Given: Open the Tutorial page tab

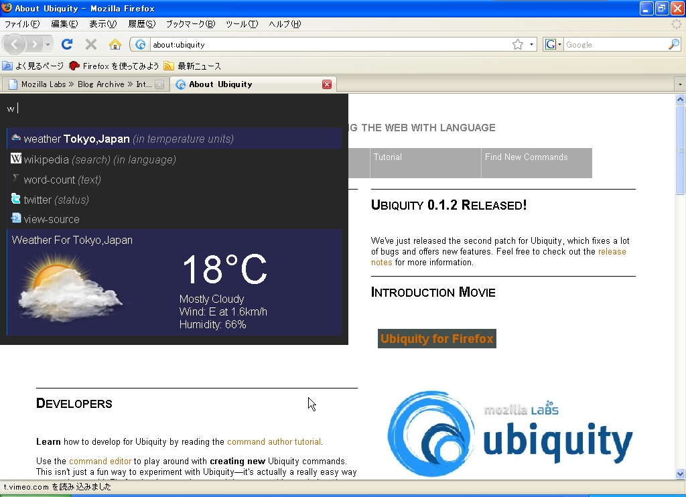Looking at the screenshot, I should tap(425, 163).
